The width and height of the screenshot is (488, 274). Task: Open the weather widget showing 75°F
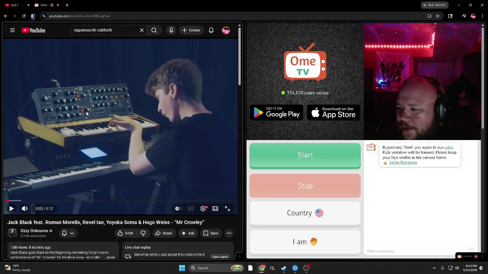[x=17, y=268]
